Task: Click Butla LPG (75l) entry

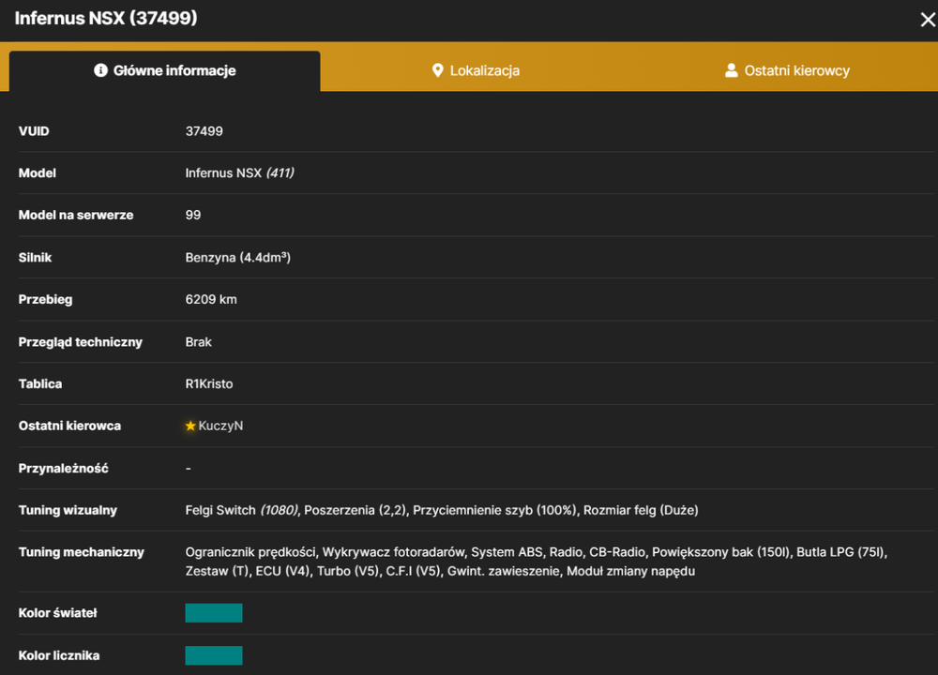Action: (x=840, y=552)
